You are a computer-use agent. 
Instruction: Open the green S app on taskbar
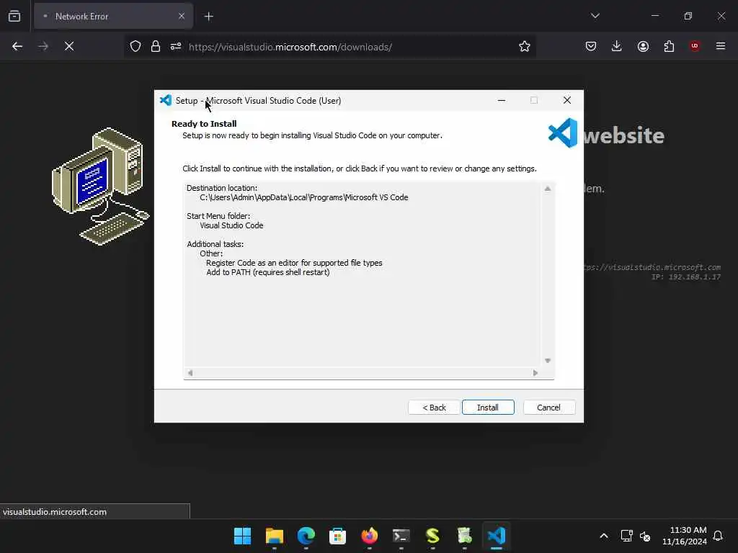(432, 536)
